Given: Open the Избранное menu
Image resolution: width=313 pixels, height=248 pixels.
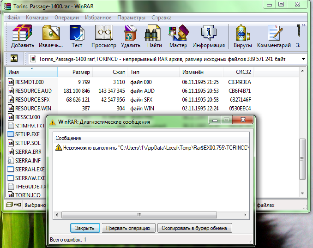Looking at the screenshot, I should click(98, 18).
